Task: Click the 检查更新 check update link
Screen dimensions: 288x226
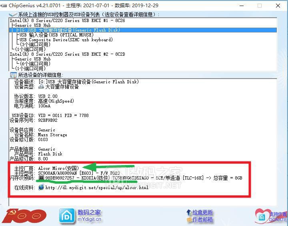Action: pyautogui.click(x=202, y=212)
